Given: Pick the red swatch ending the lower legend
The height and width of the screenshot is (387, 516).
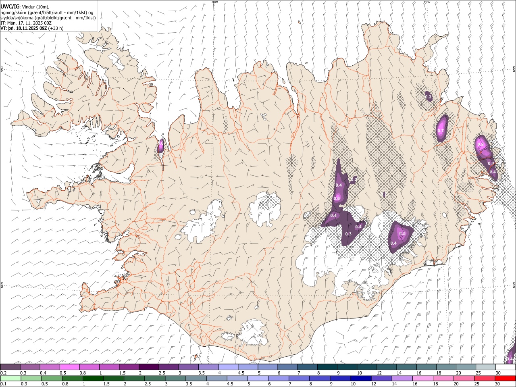Looking at the screenshot, I should coord(505,378).
